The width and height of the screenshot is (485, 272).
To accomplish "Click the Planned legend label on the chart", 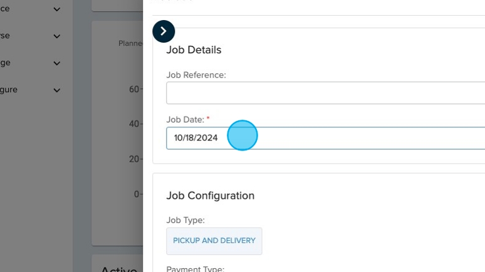I will 130,44.
